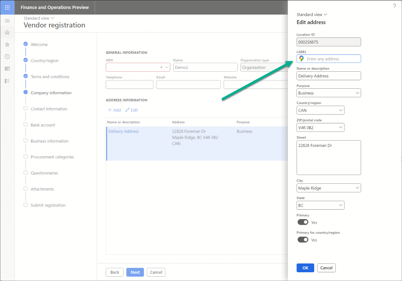402x281 pixels.
Task: Go to Bank account step
Action: [43, 125]
